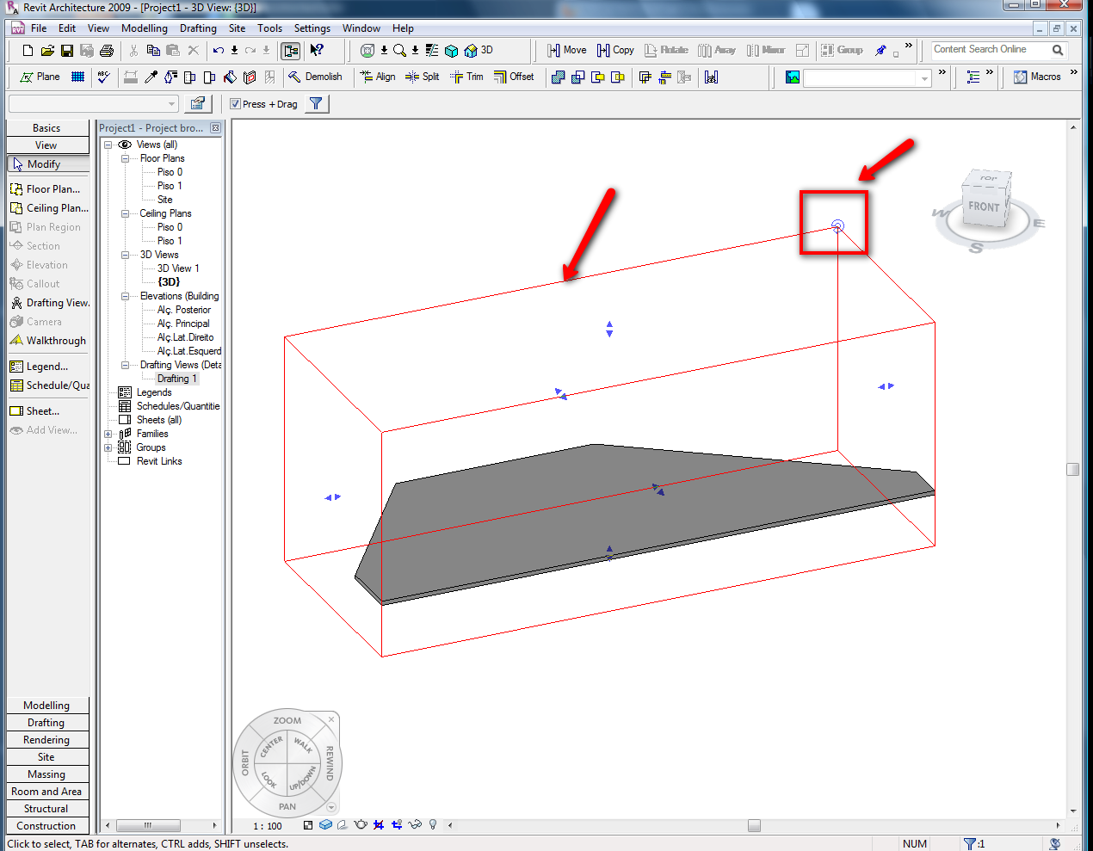The height and width of the screenshot is (851, 1093).
Task: Click the Content Search Online field
Action: click(990, 50)
